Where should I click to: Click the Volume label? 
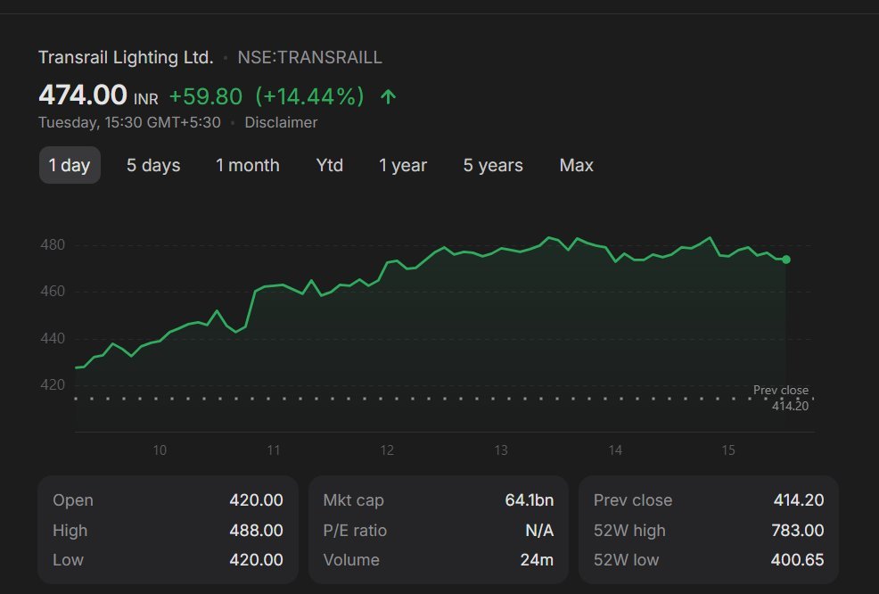(x=351, y=560)
